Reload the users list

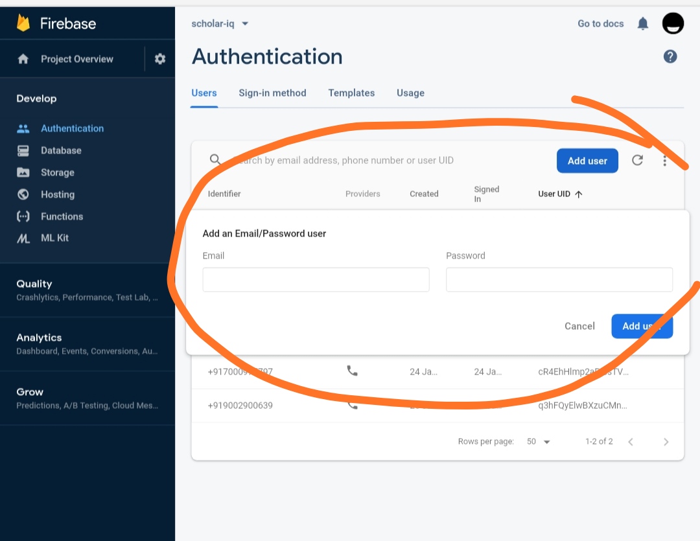(x=638, y=160)
